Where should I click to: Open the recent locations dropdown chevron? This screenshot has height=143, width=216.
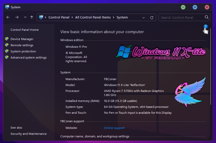[25, 17]
